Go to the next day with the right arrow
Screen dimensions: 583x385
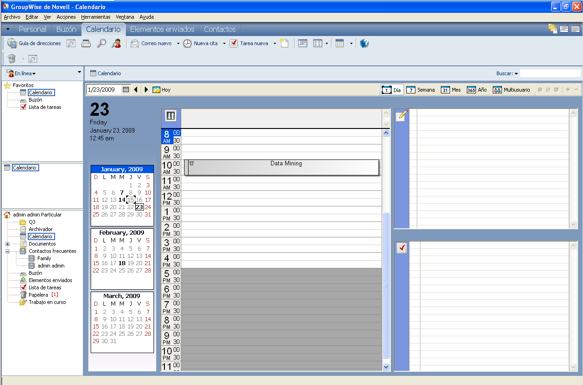(x=146, y=90)
